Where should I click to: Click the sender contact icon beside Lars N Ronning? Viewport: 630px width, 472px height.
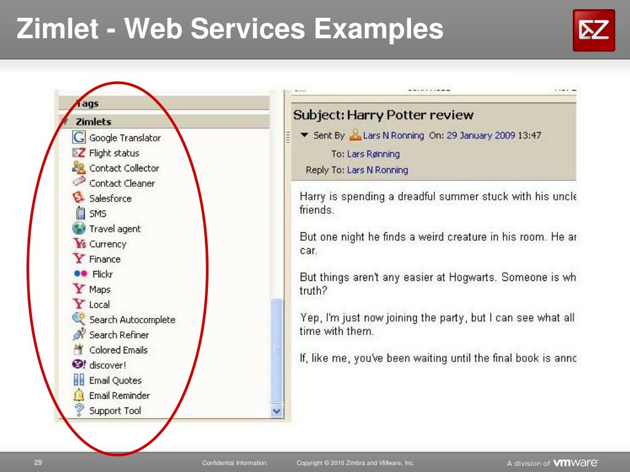pos(355,135)
